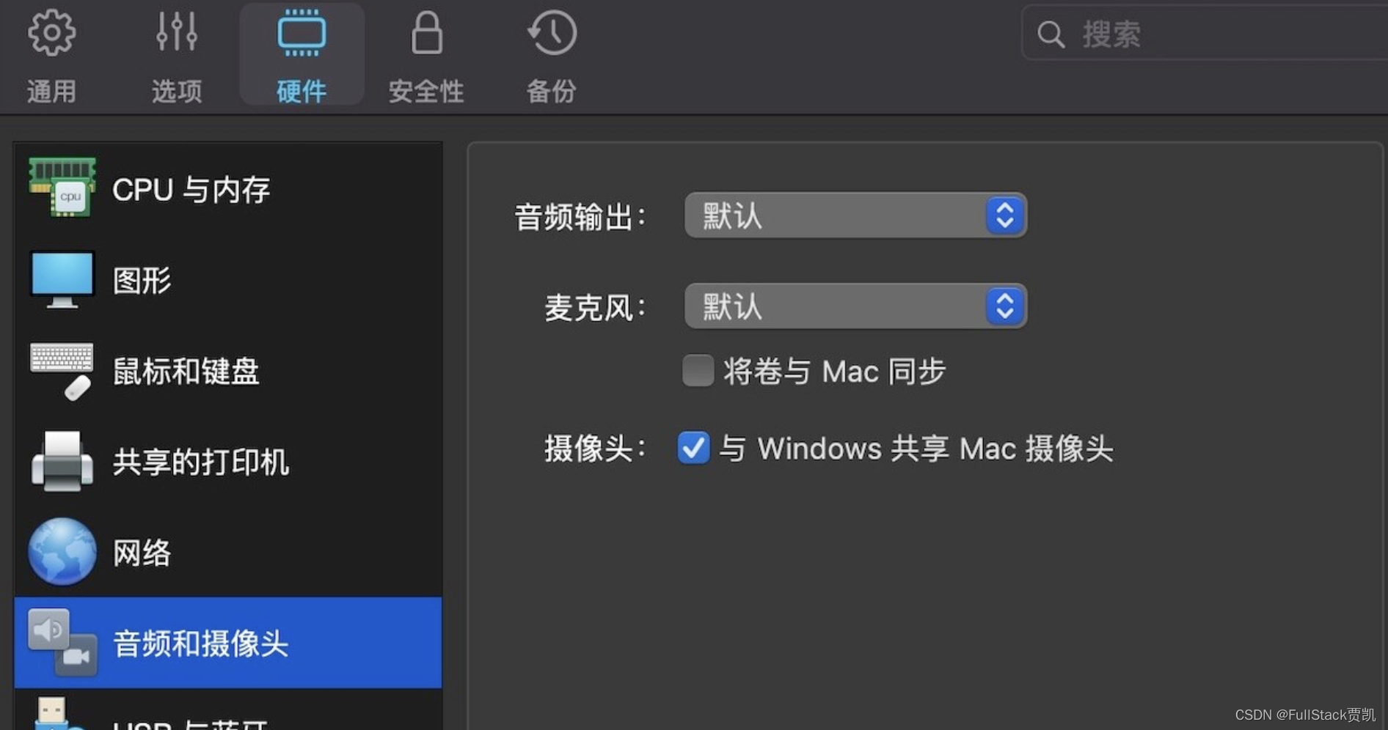Click the 将卷与 Mac 同步 label

pyautogui.click(x=835, y=371)
